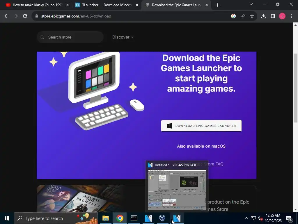Open the tab search chevron
The image size is (298, 224).
pyautogui.click(x=251, y=4)
